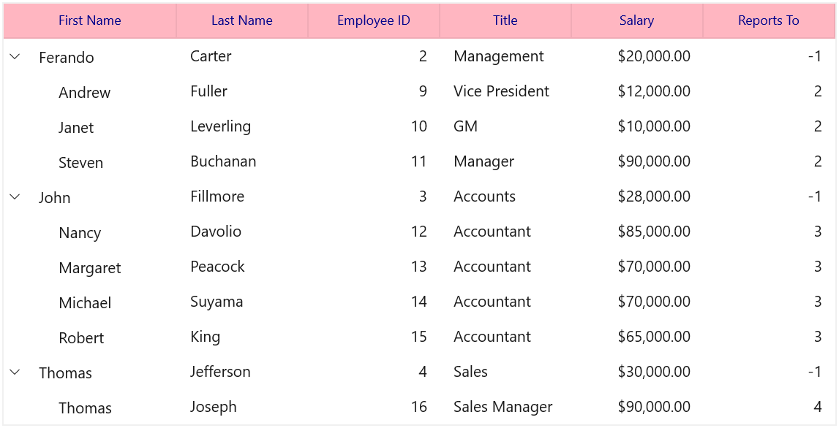Click the Employee ID column header
839x428 pixels.
point(374,21)
